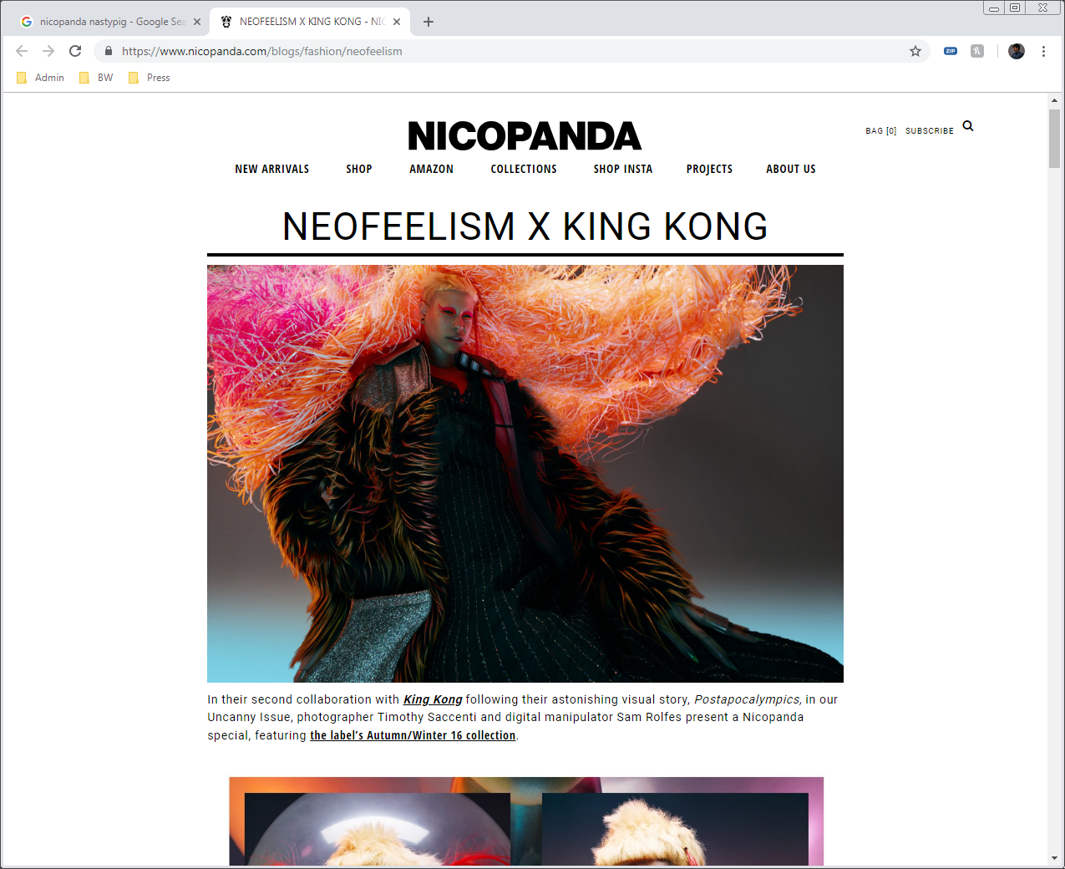Open a new browser tab
The width and height of the screenshot is (1065, 869).
(x=429, y=22)
